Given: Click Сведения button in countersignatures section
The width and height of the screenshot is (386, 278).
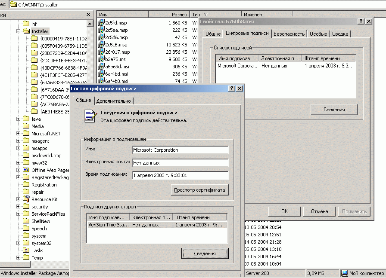Looking at the screenshot, I should [x=205, y=254].
